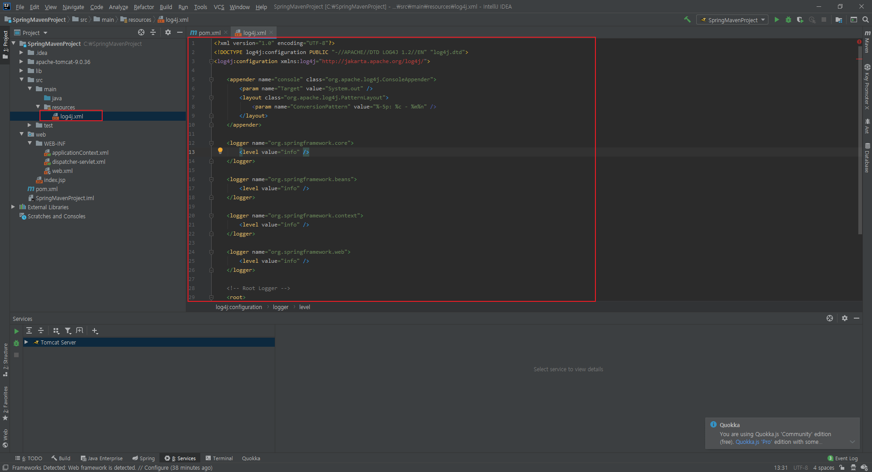
Task: Click Open in New Tab icon in Services
Action: [80, 331]
